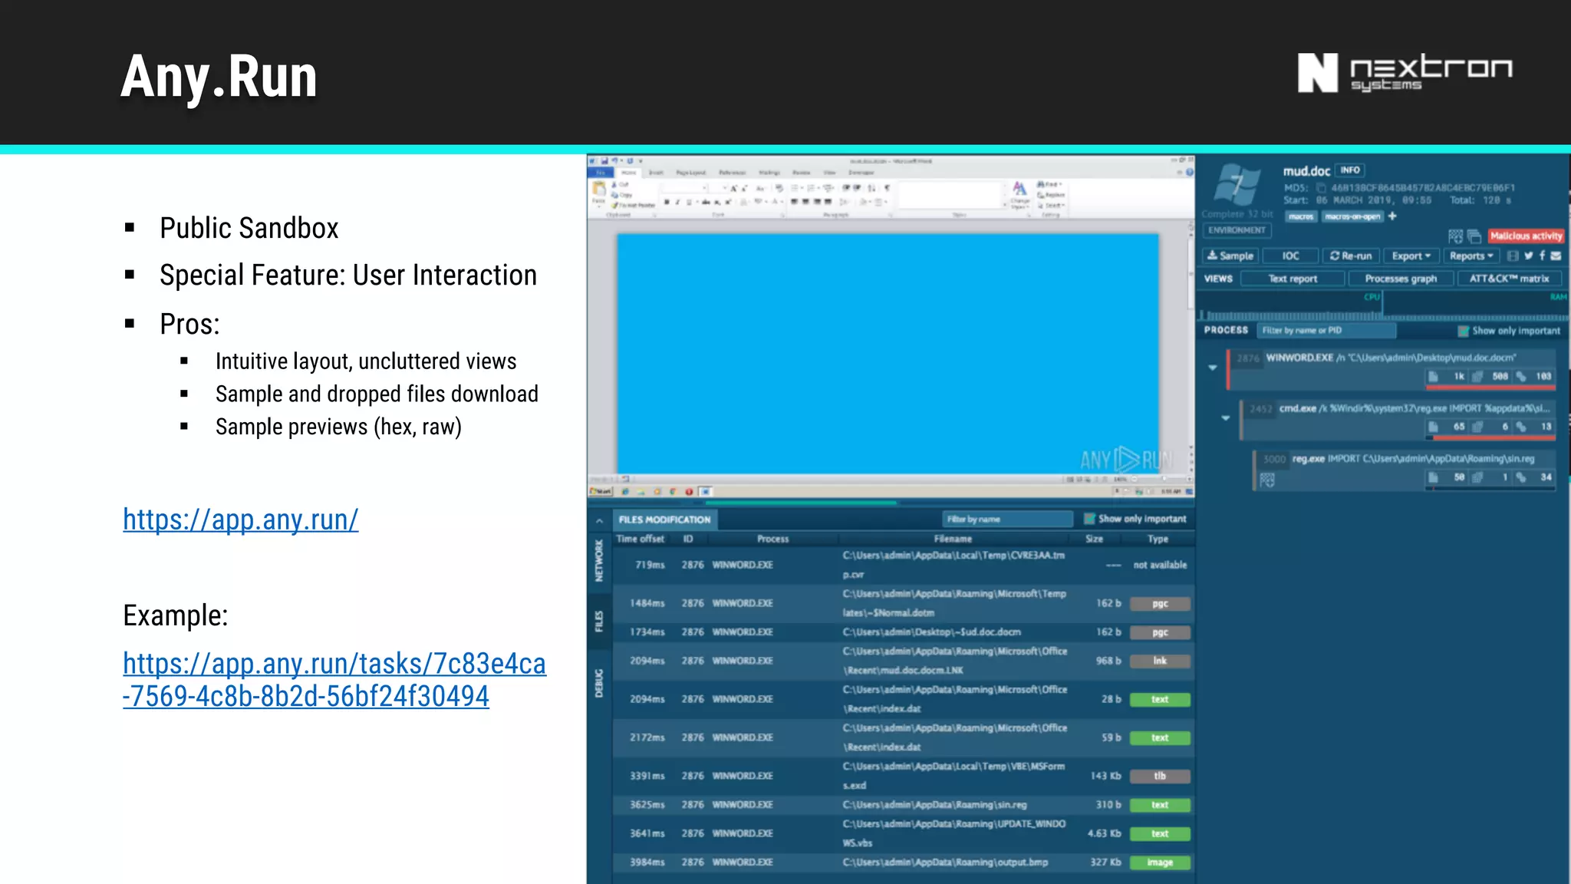The height and width of the screenshot is (884, 1571).
Task: Click the lnk type badge
Action: coord(1160,661)
